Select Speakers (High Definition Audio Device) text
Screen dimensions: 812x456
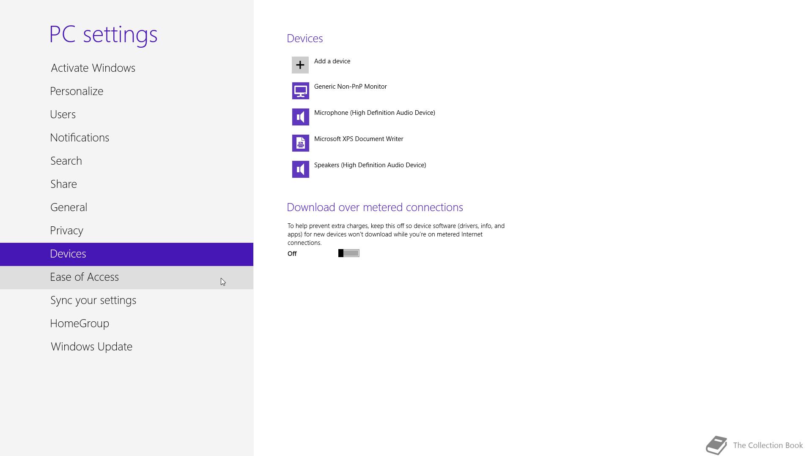[x=370, y=165]
